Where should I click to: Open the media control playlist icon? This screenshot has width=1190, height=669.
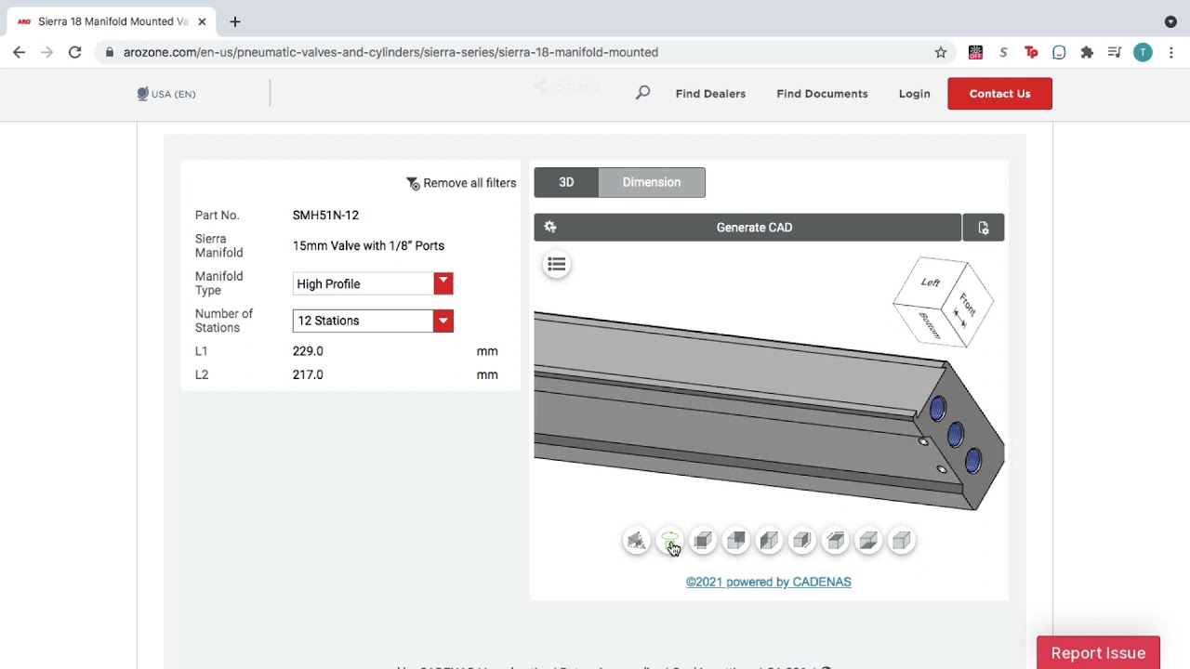(x=1115, y=52)
